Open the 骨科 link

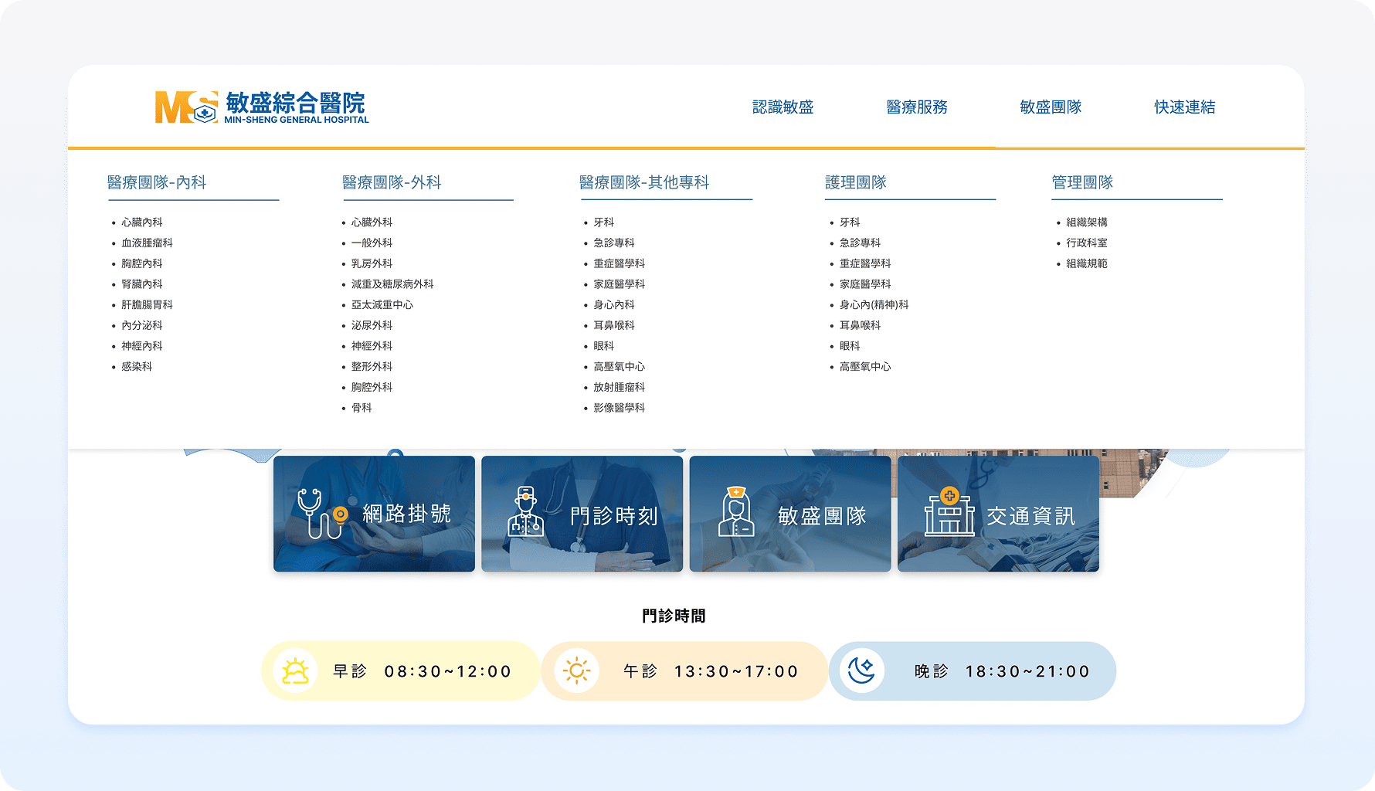362,408
